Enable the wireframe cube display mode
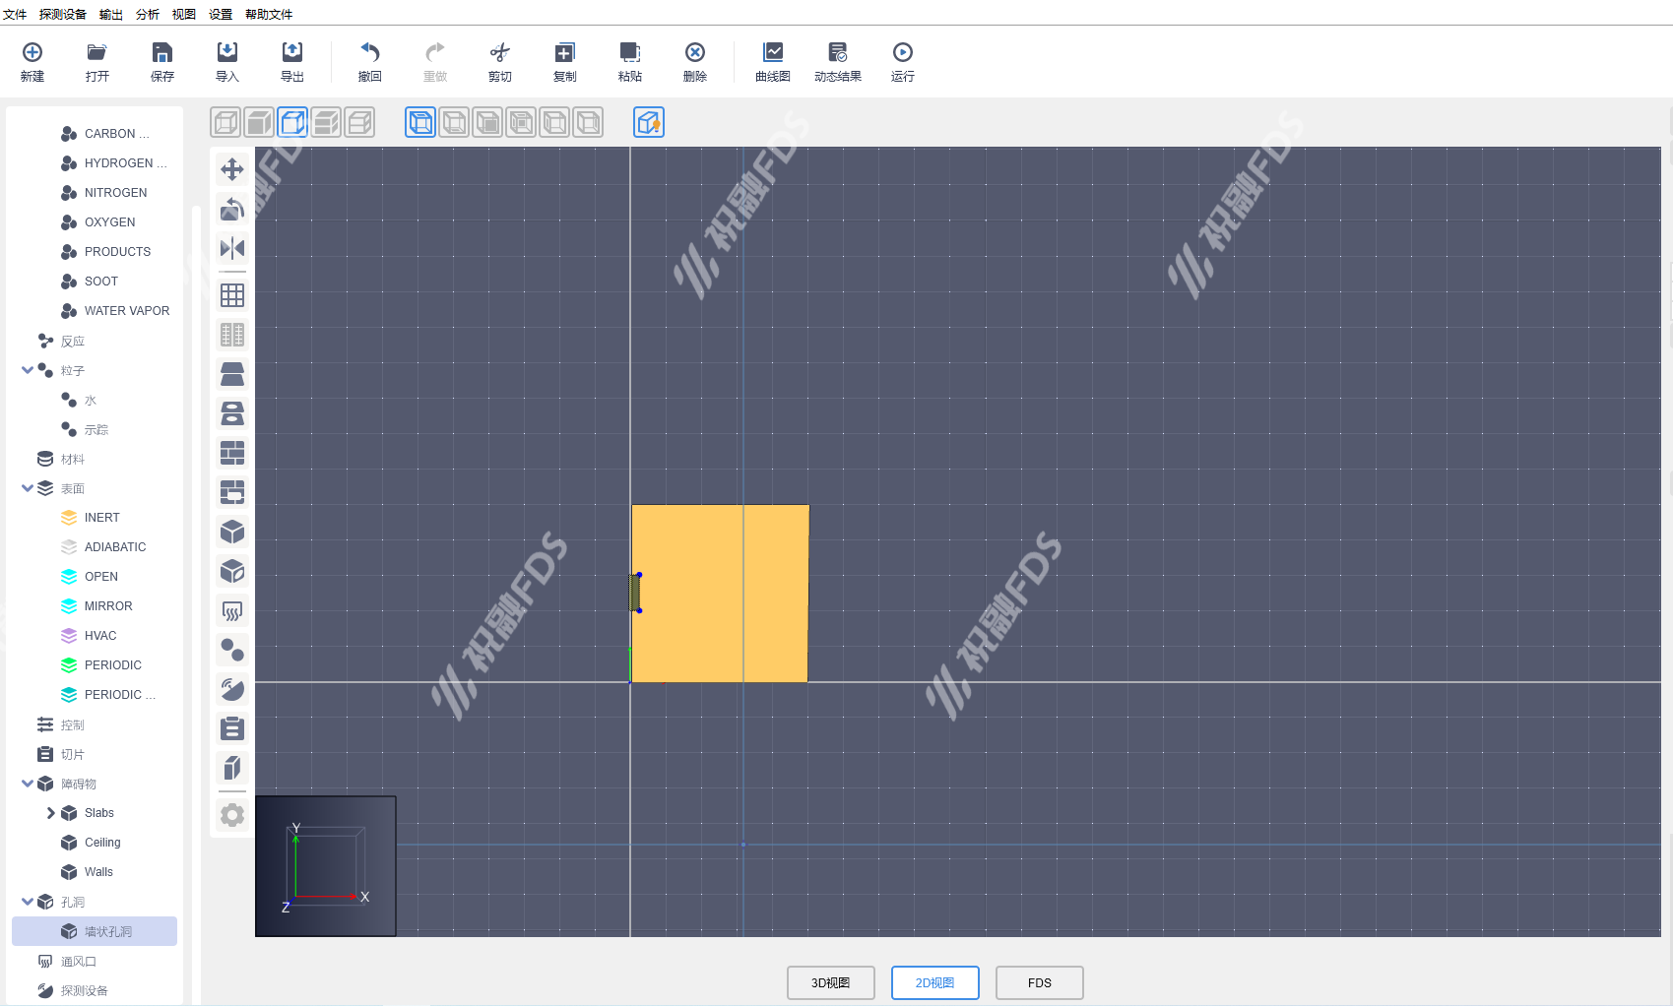This screenshot has height=1006, width=1673. (225, 122)
